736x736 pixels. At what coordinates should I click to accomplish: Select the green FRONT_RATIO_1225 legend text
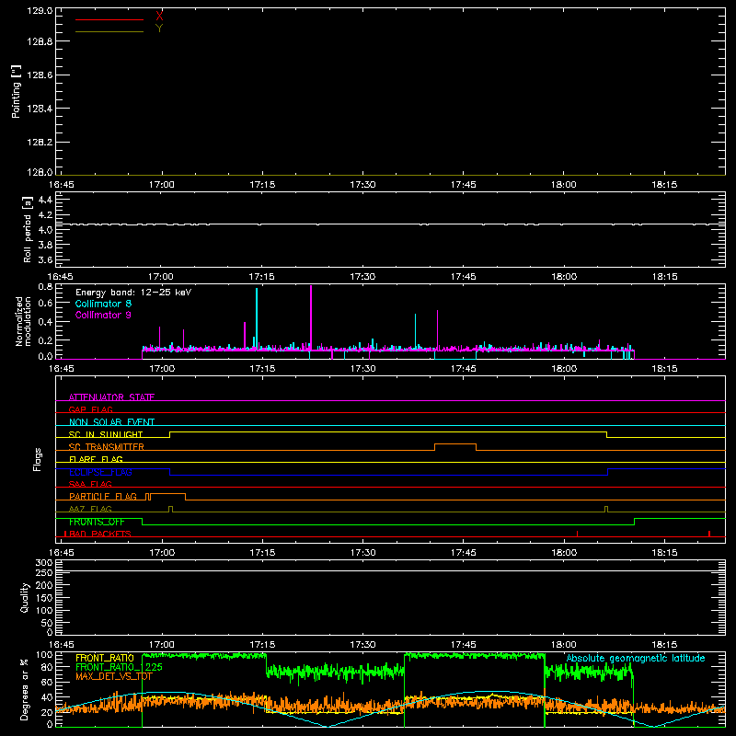point(119,667)
